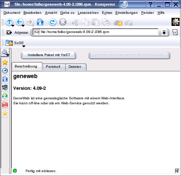This screenshot has width=181, height=176.
Task: Expand the SuSE bookmark dropdown arrow
Action: coord(24,46)
